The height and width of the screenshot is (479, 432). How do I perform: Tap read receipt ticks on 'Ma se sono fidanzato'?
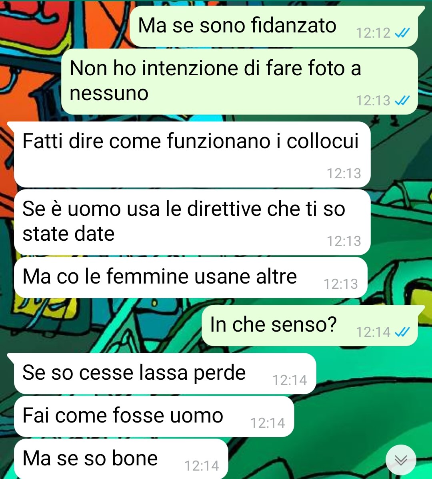click(402, 33)
